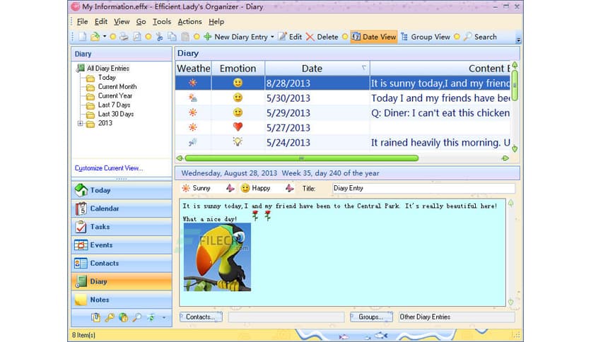
Task: Click the Print toolbar icon
Action: (x=124, y=37)
